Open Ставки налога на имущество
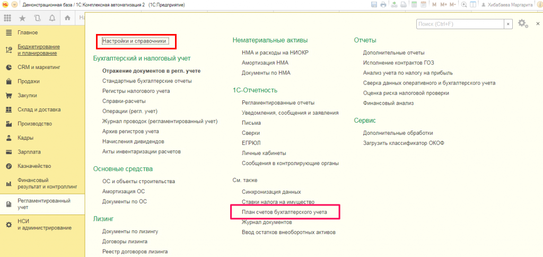This screenshot has width=543, height=257. (278, 202)
